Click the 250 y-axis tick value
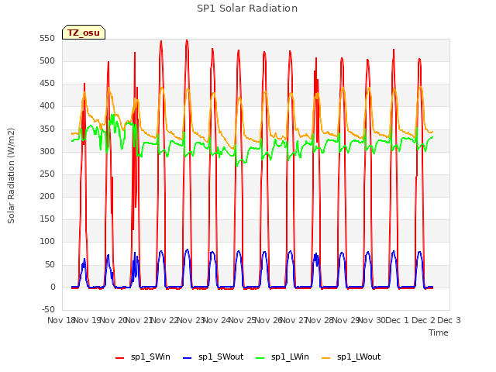The image size is (496, 372). click(47, 174)
